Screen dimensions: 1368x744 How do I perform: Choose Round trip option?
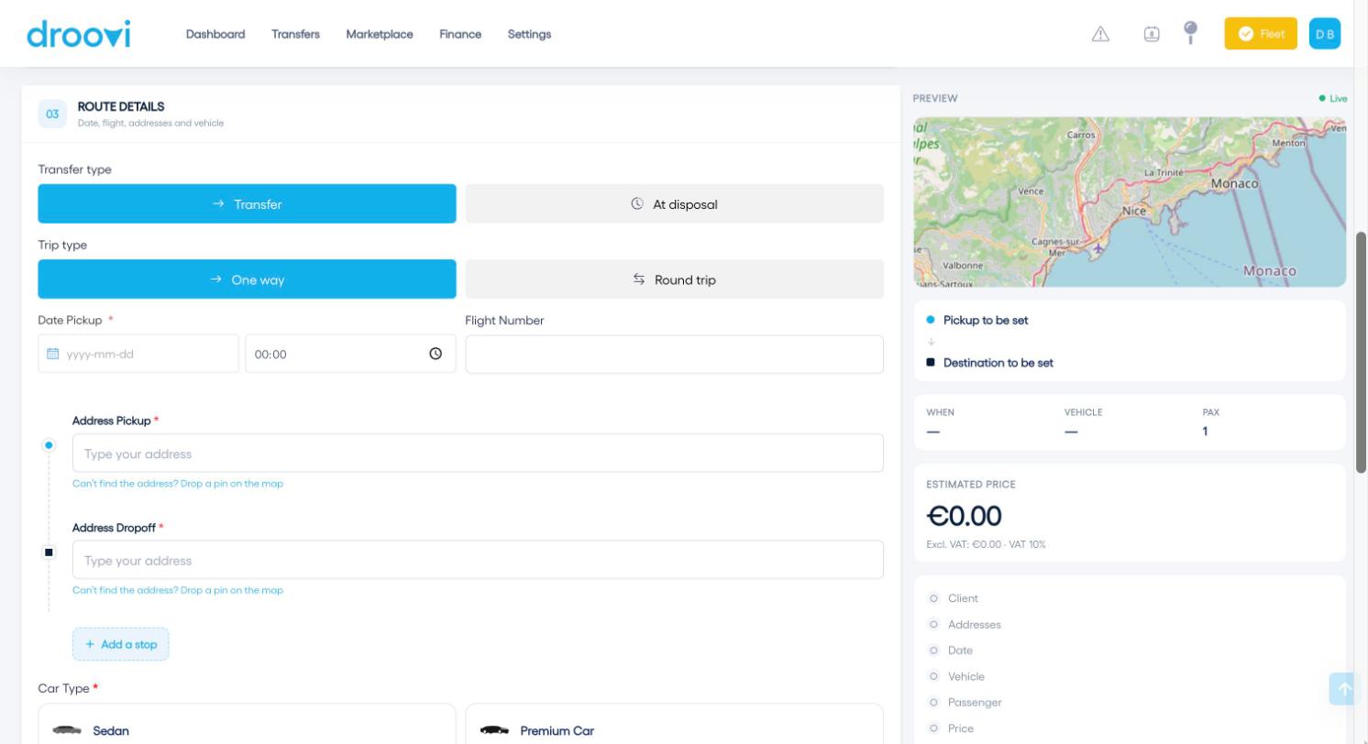point(675,279)
